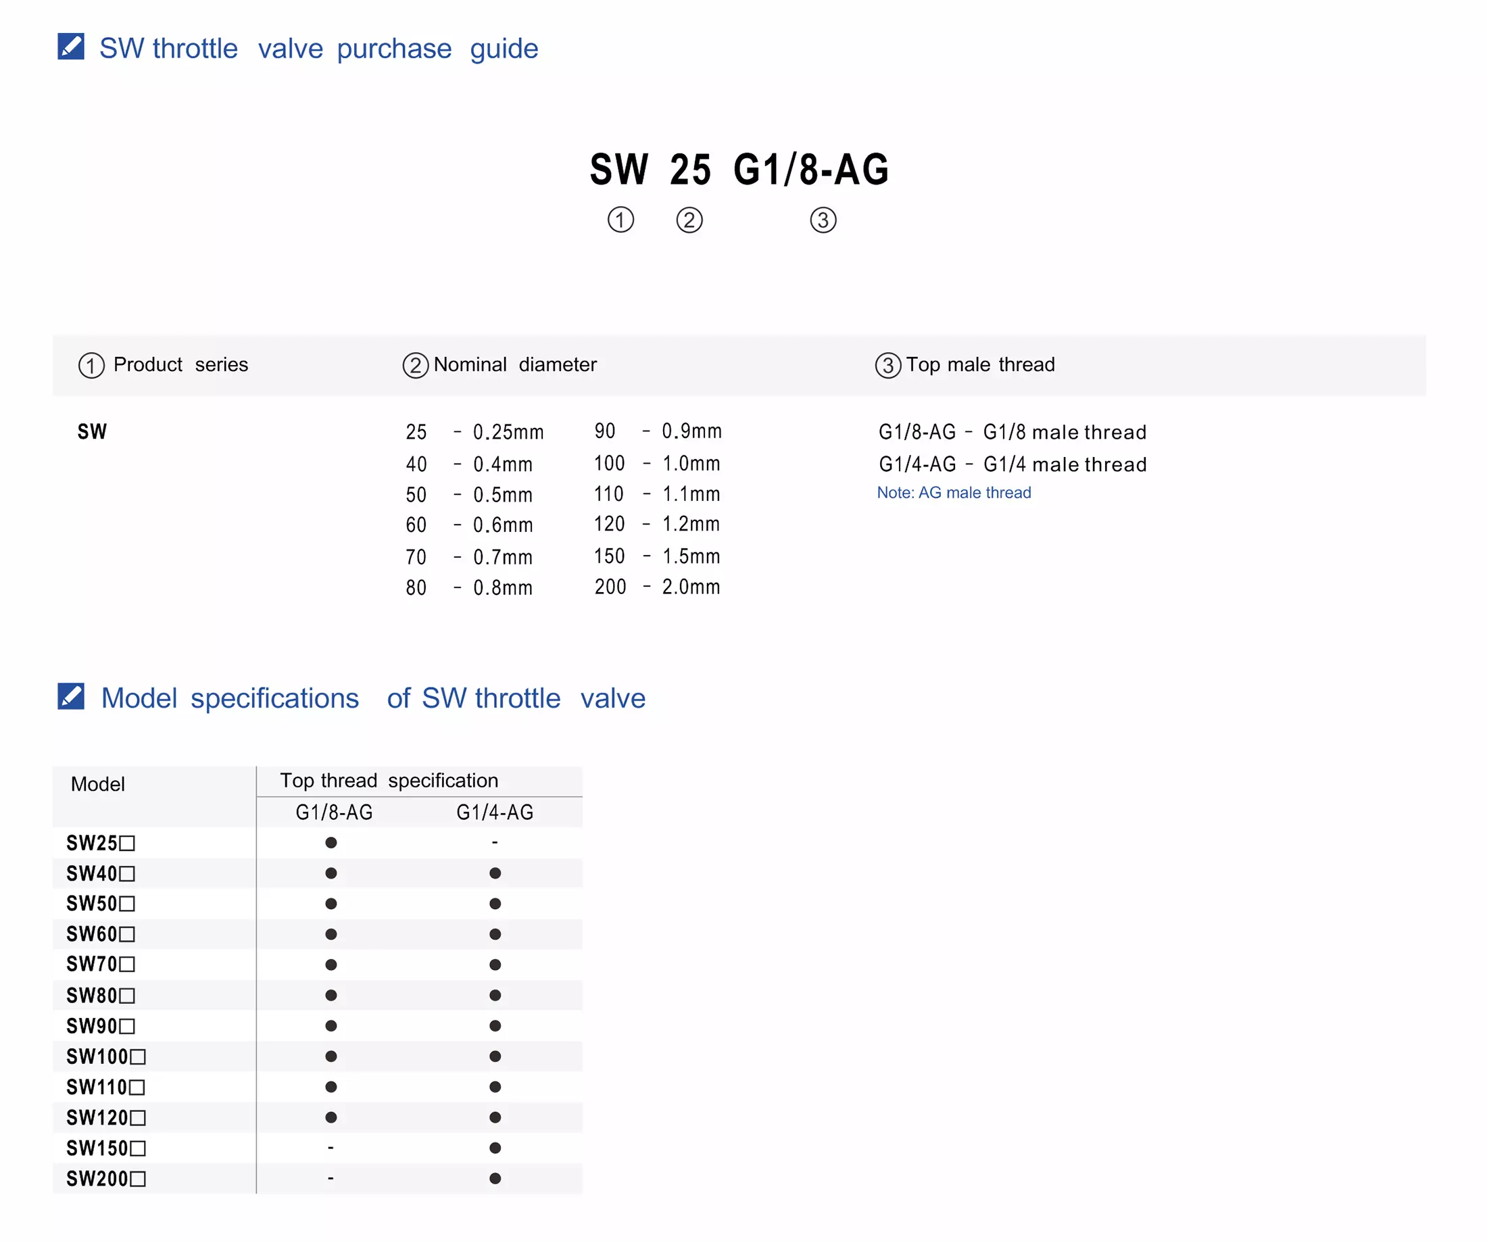Click the SW throttle valve purchase guide title
1487x1241 pixels.
318,49
